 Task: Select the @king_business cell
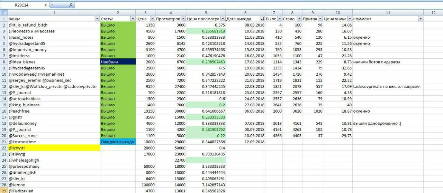click(x=54, y=105)
